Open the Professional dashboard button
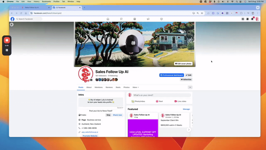 (171, 75)
